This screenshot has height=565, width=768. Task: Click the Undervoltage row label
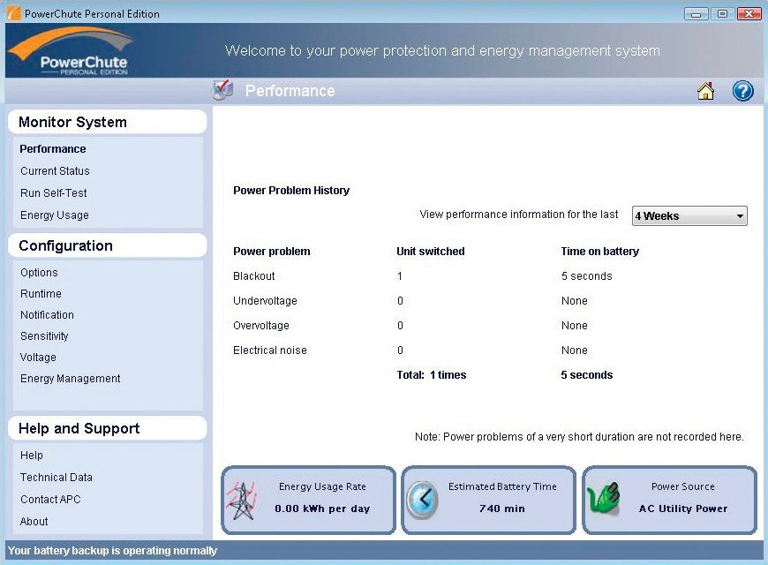click(265, 301)
